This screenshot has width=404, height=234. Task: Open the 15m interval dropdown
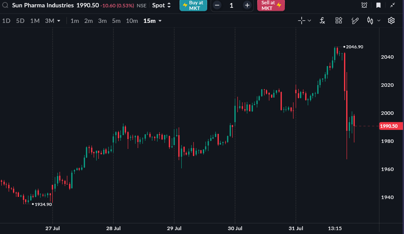point(152,21)
